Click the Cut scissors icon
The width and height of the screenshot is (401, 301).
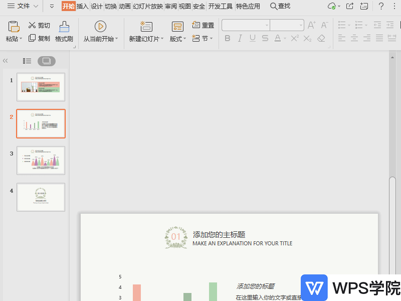click(32, 25)
